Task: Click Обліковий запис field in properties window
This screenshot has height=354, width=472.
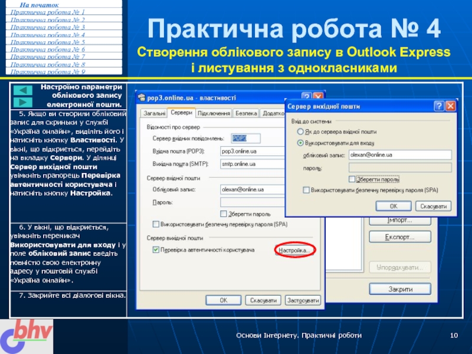Action: click(x=253, y=189)
